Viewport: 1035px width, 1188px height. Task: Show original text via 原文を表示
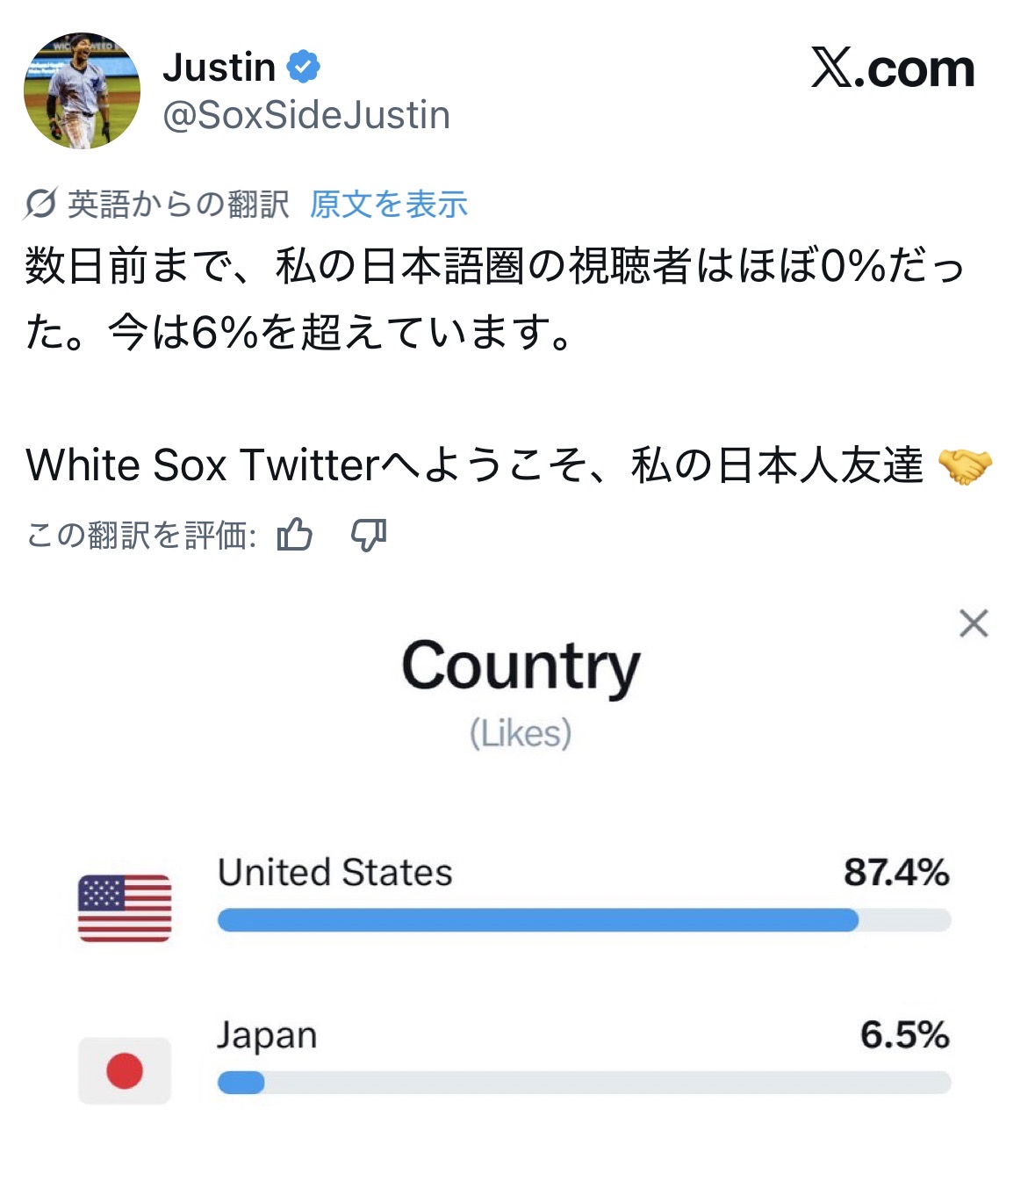click(388, 204)
